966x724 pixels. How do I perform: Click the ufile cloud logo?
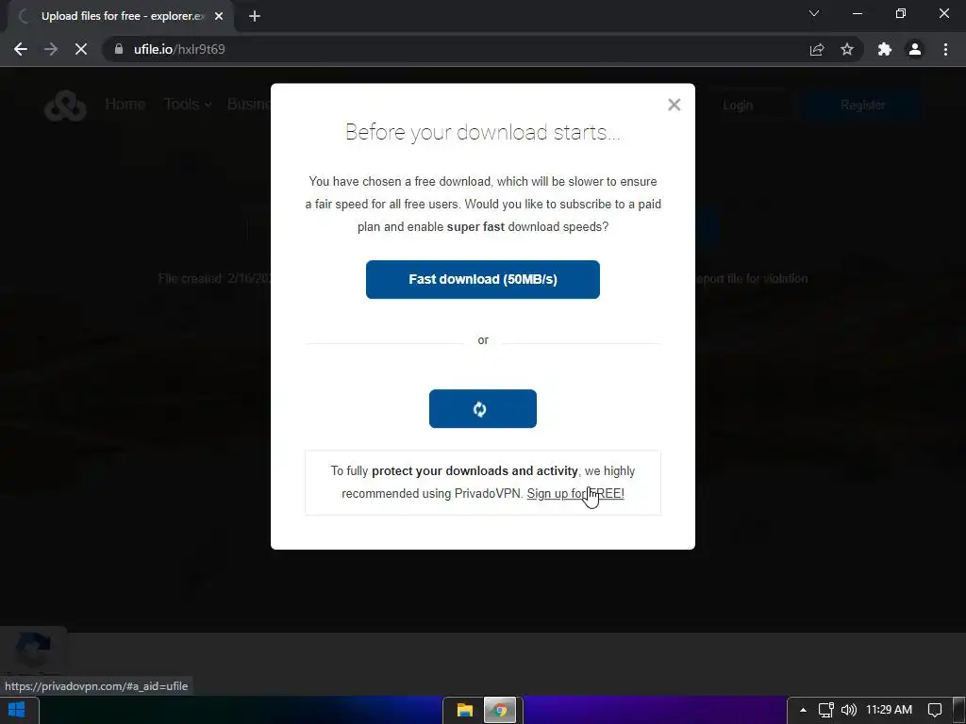pos(65,106)
